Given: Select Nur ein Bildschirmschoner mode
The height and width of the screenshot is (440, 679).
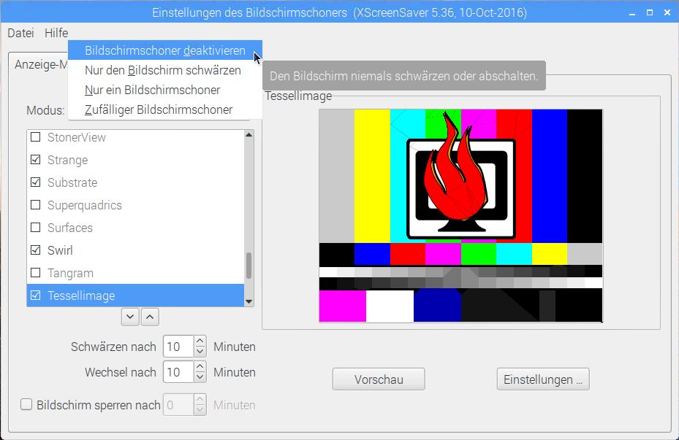Looking at the screenshot, I should tap(165, 90).
